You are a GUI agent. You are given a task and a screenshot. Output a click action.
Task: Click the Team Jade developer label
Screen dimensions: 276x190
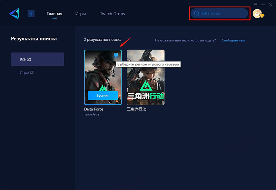point(91,114)
